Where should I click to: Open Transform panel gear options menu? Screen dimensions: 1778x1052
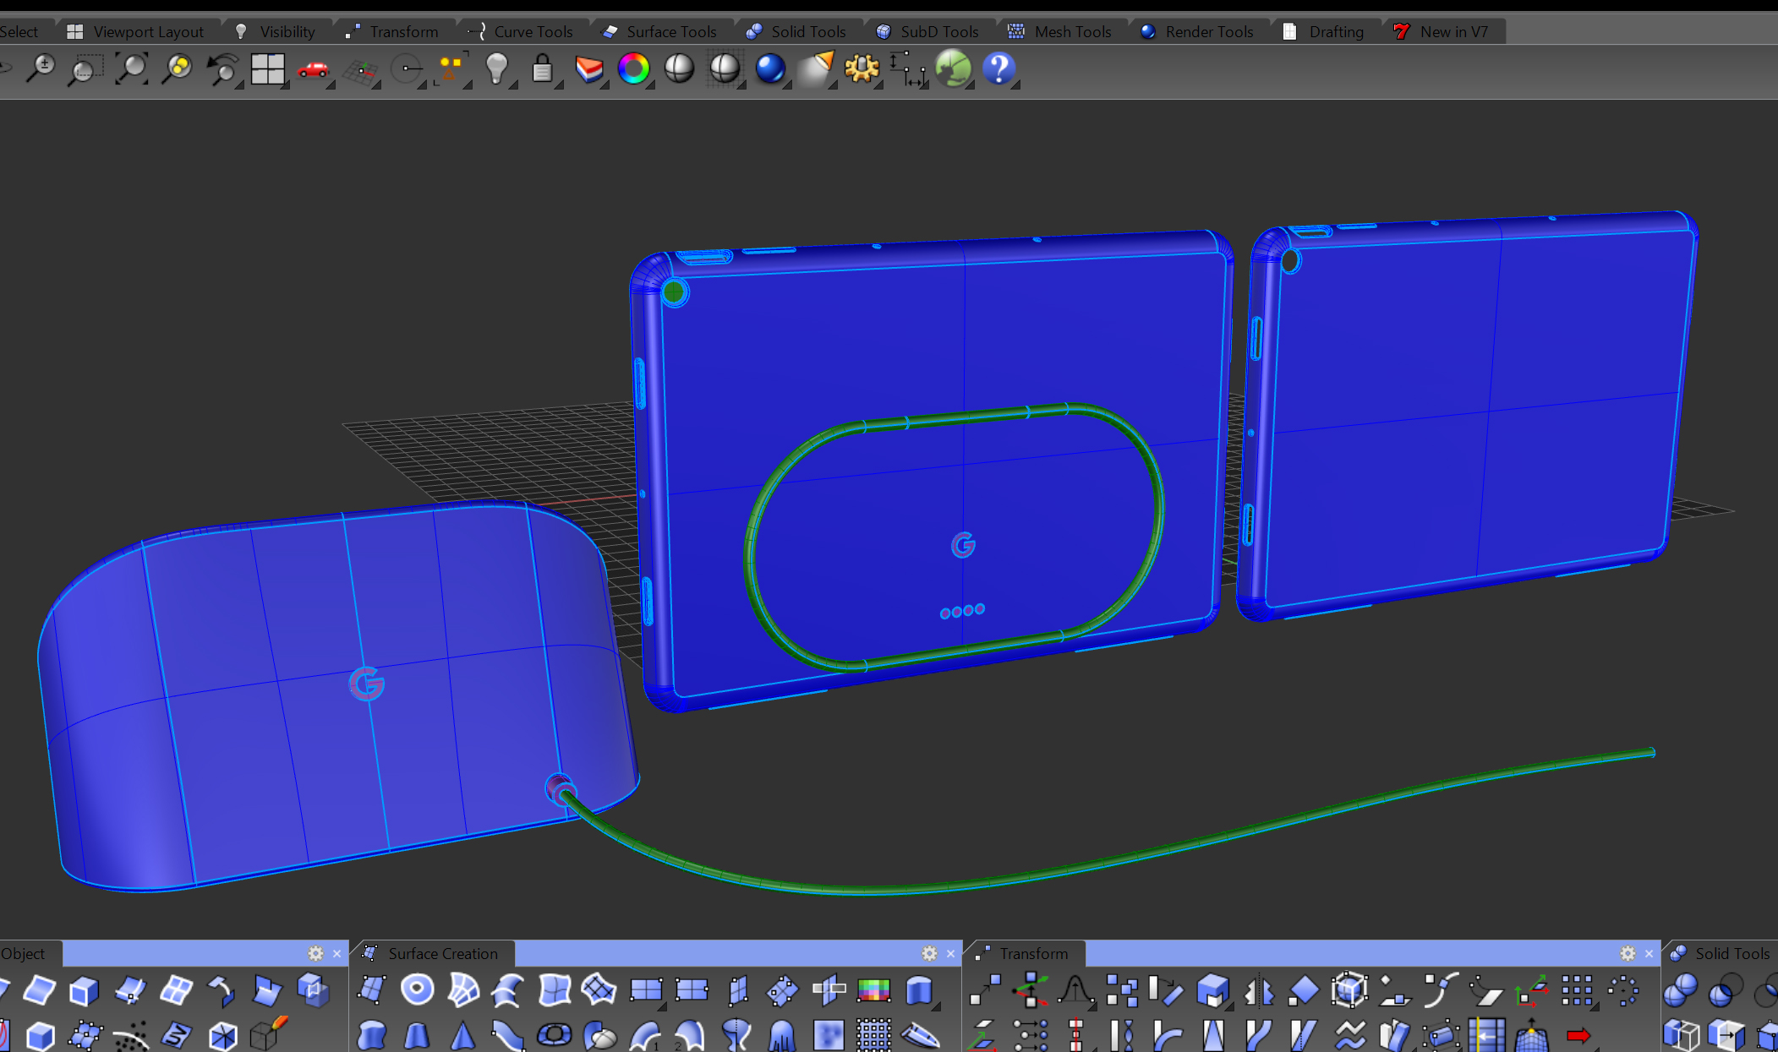[1628, 953]
